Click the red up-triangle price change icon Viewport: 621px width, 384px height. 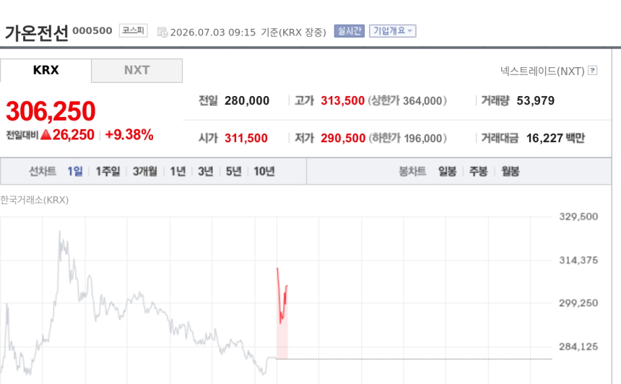point(46,134)
